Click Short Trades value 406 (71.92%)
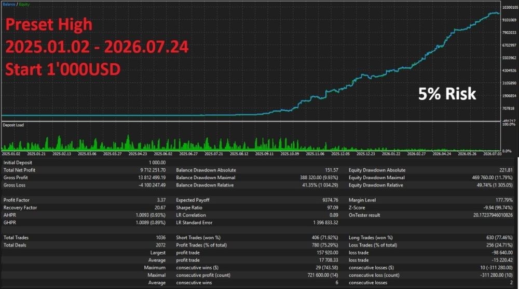This screenshot has width=519, height=289. [325, 238]
